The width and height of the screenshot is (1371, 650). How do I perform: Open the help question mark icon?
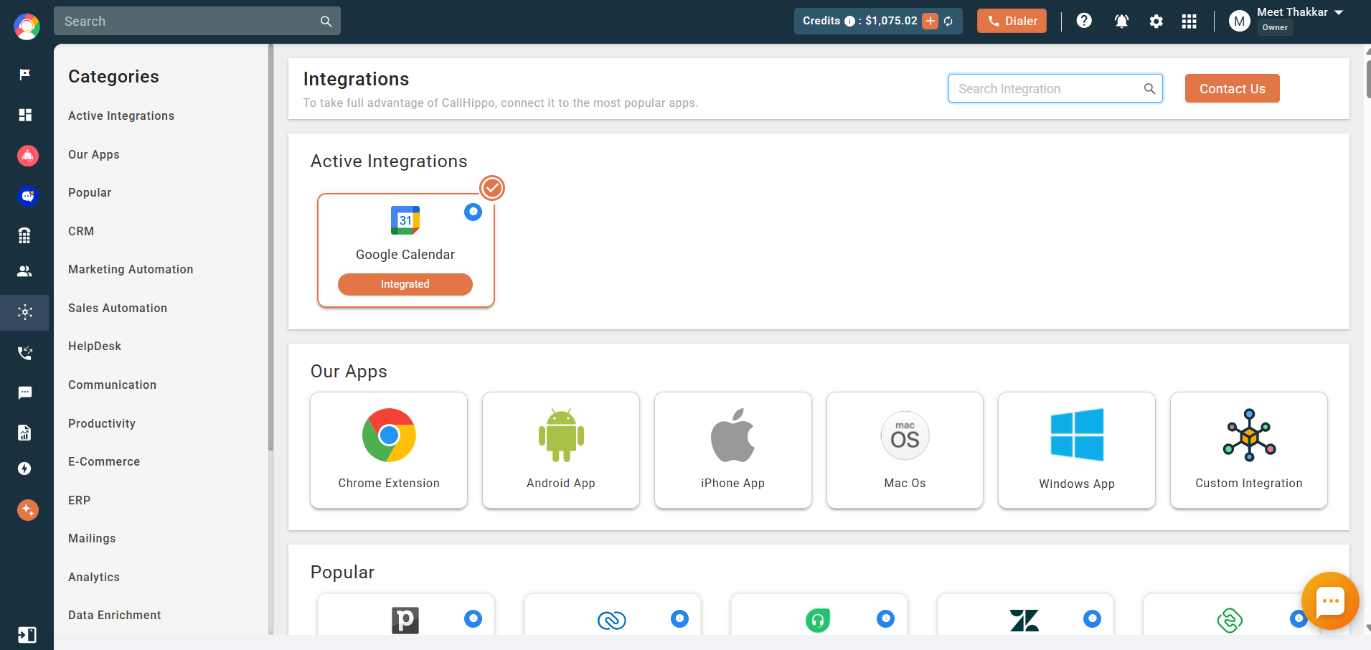pos(1084,21)
